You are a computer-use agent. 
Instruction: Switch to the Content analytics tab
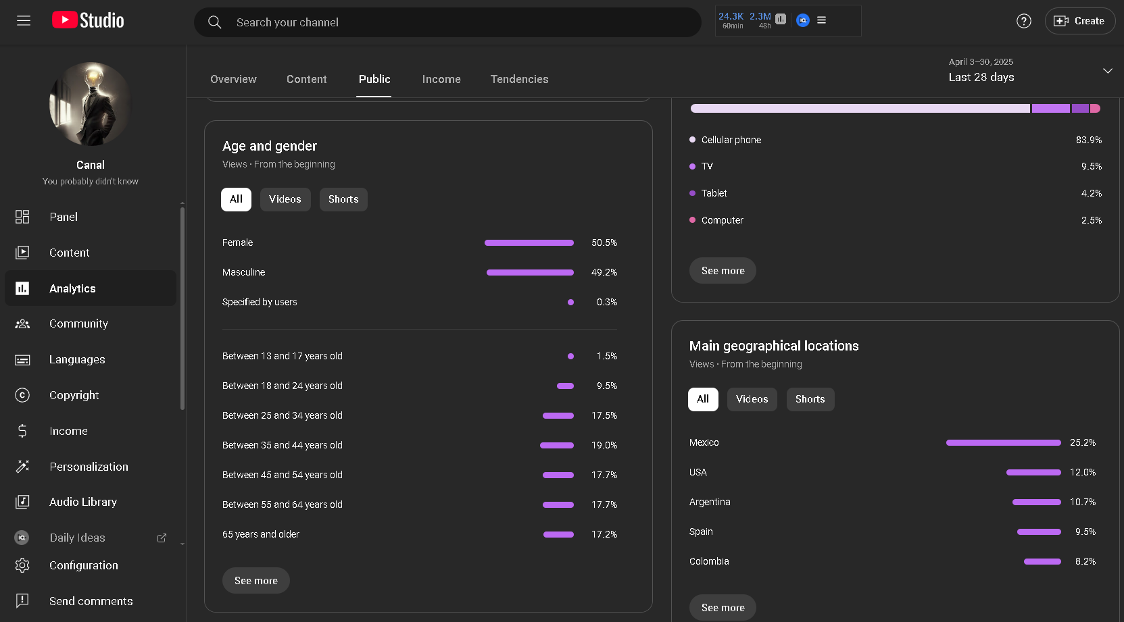click(307, 79)
